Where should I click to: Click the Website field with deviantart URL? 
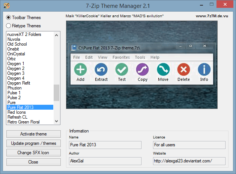tap(189, 161)
